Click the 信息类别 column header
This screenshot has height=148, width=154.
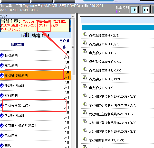[18, 44]
